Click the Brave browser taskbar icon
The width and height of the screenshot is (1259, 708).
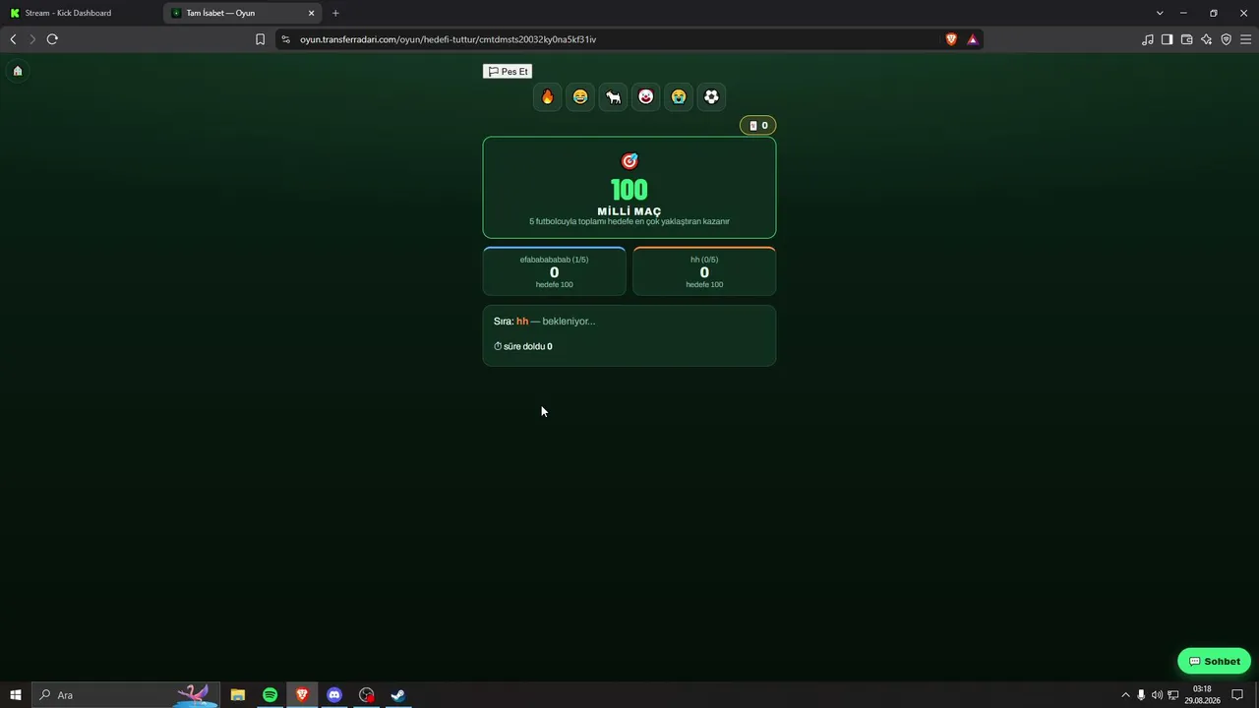tap(302, 695)
